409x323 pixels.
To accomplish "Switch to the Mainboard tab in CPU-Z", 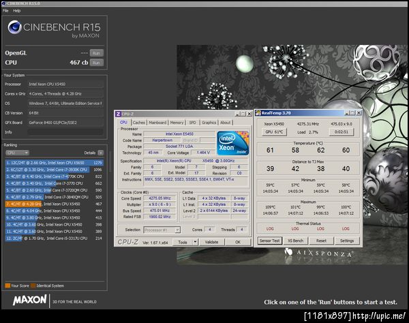I will [x=157, y=123].
